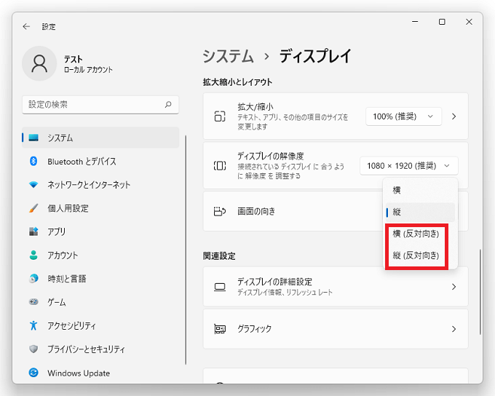Click the network Wi-Fi icon
This screenshot has width=495, height=396.
[33, 184]
